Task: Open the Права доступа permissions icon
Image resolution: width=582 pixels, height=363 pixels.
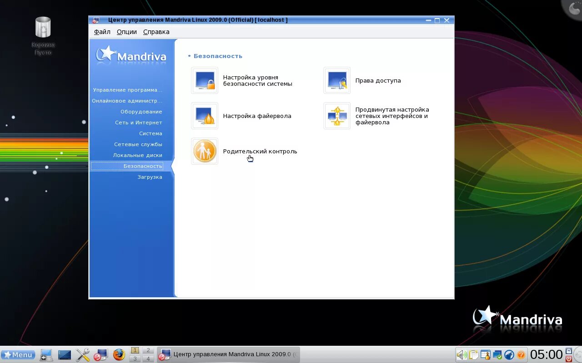Action: tap(337, 80)
